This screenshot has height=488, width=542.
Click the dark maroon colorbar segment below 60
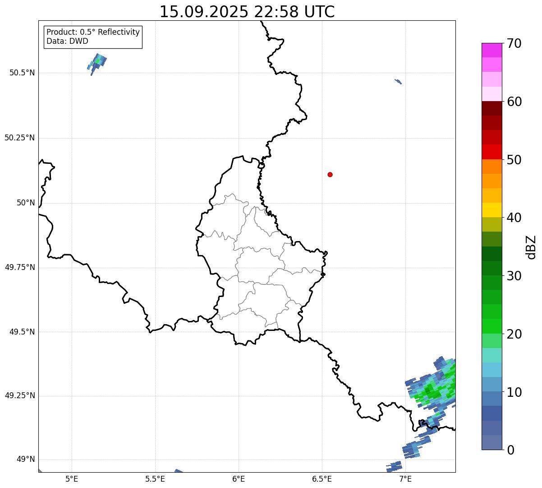point(492,108)
